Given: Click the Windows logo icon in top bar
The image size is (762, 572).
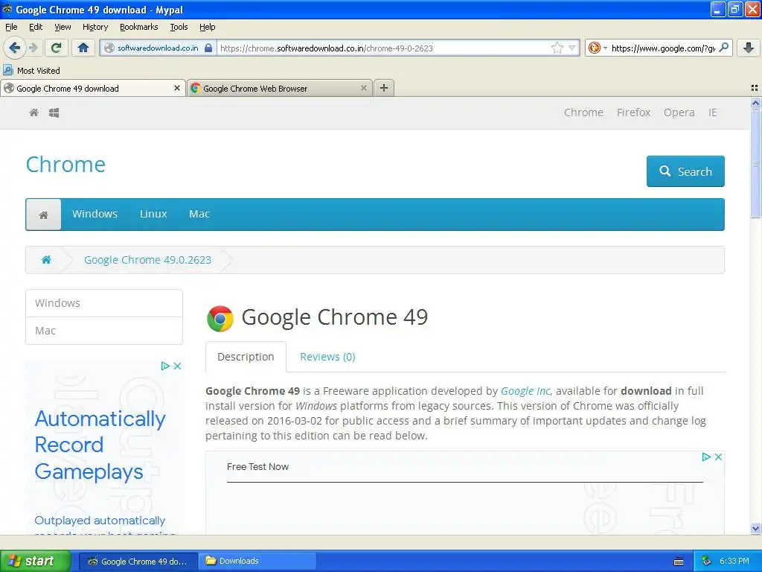Looking at the screenshot, I should pos(54,113).
